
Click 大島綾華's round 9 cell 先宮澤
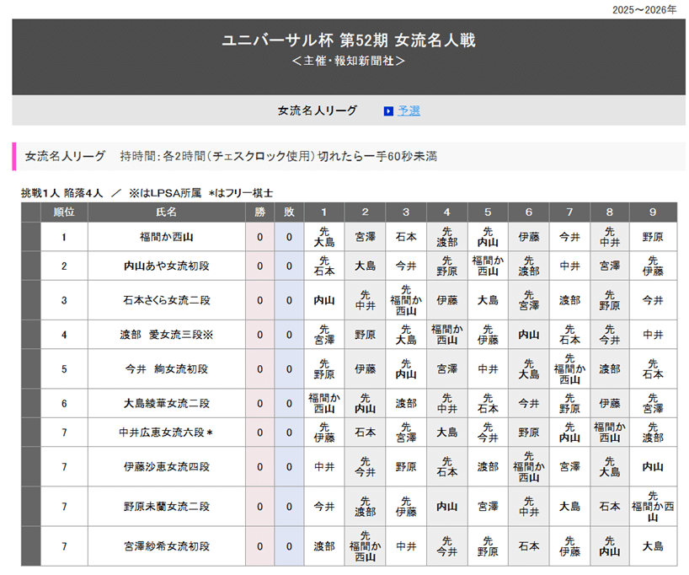[653, 403]
